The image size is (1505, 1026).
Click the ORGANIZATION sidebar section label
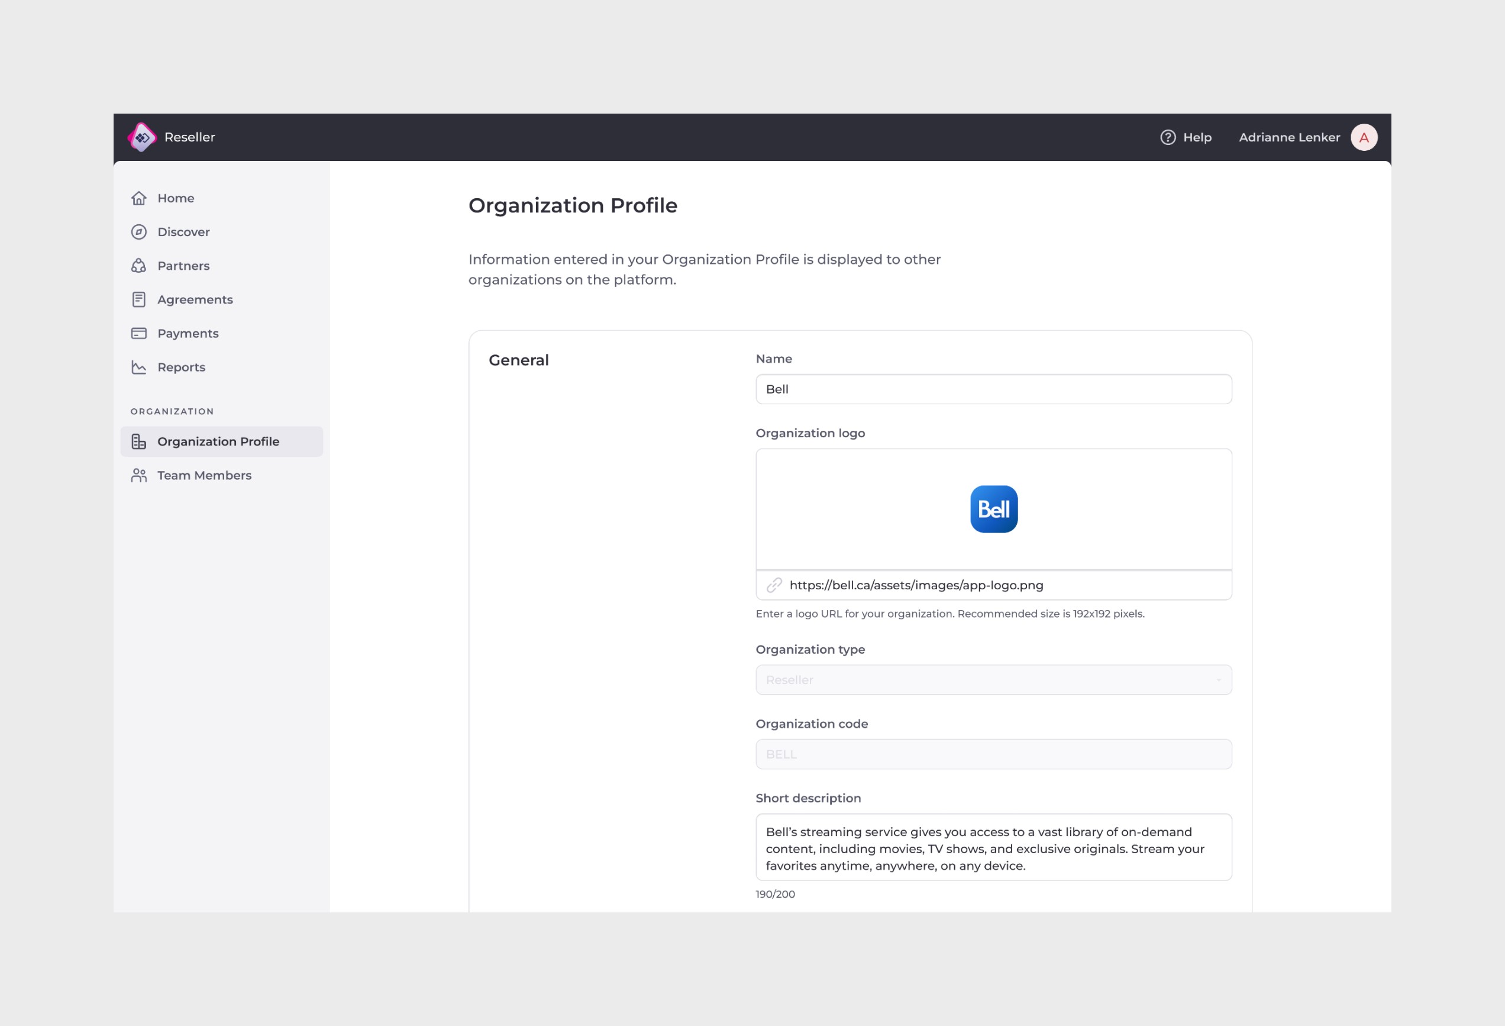tap(172, 411)
